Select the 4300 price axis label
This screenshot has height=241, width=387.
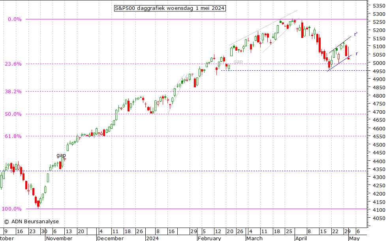[x=379, y=177]
